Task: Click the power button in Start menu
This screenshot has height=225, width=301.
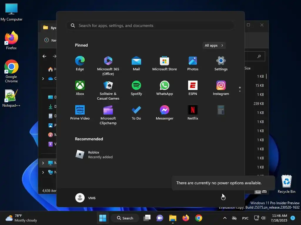Action: click(223, 198)
